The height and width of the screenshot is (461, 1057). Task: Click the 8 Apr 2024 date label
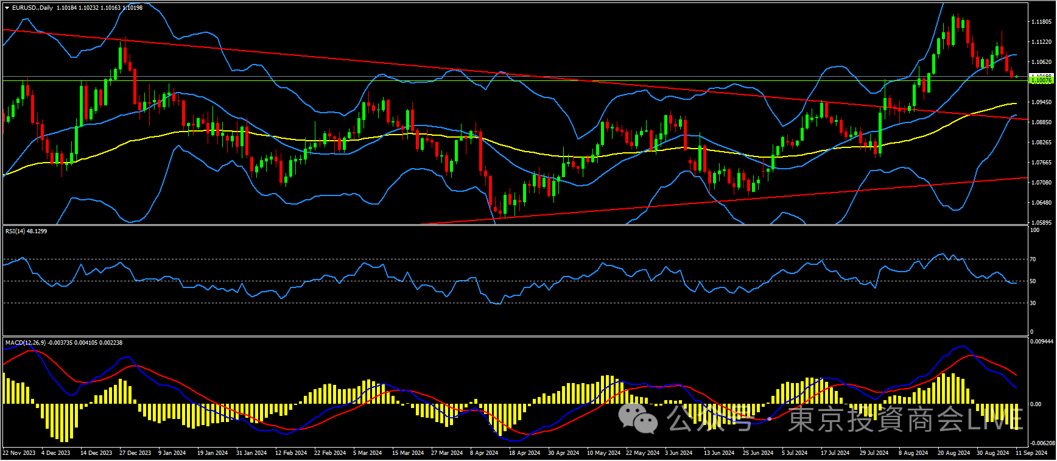484,453
